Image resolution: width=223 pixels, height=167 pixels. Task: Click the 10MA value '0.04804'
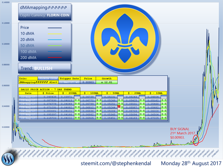pyautogui.click(x=153, y=97)
